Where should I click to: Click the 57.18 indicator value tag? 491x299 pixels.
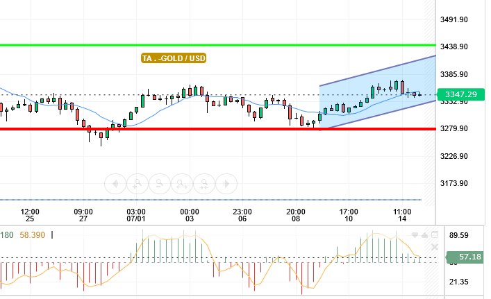[x=465, y=257]
